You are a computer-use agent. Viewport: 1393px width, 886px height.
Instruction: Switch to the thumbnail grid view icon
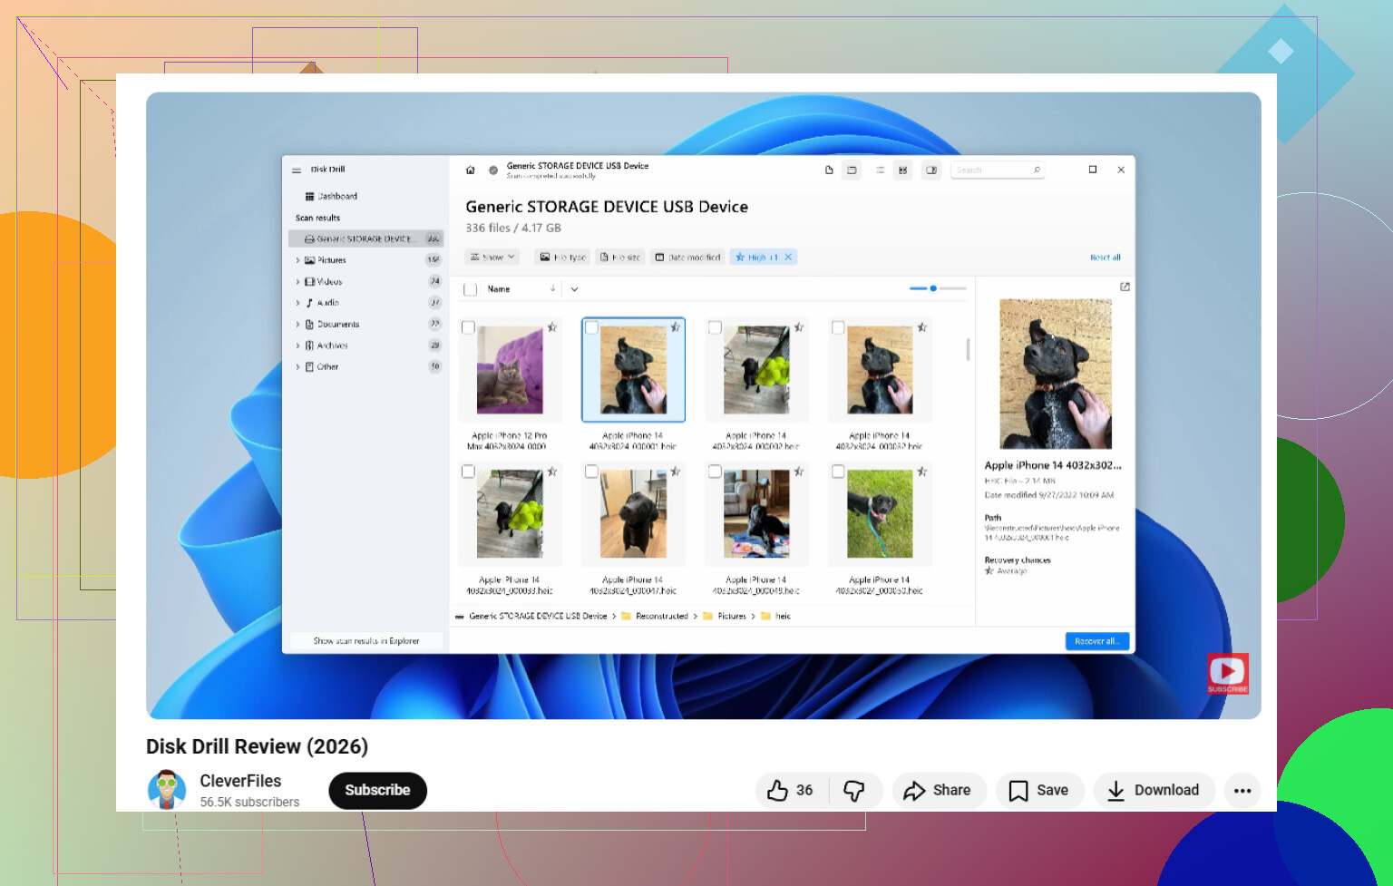902,170
